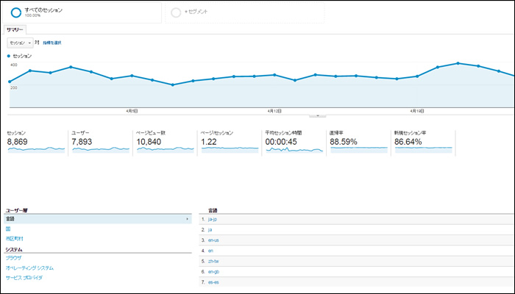Open the 直帰率 88.59% metric tile
The image size is (515, 294).
pyautogui.click(x=359, y=142)
